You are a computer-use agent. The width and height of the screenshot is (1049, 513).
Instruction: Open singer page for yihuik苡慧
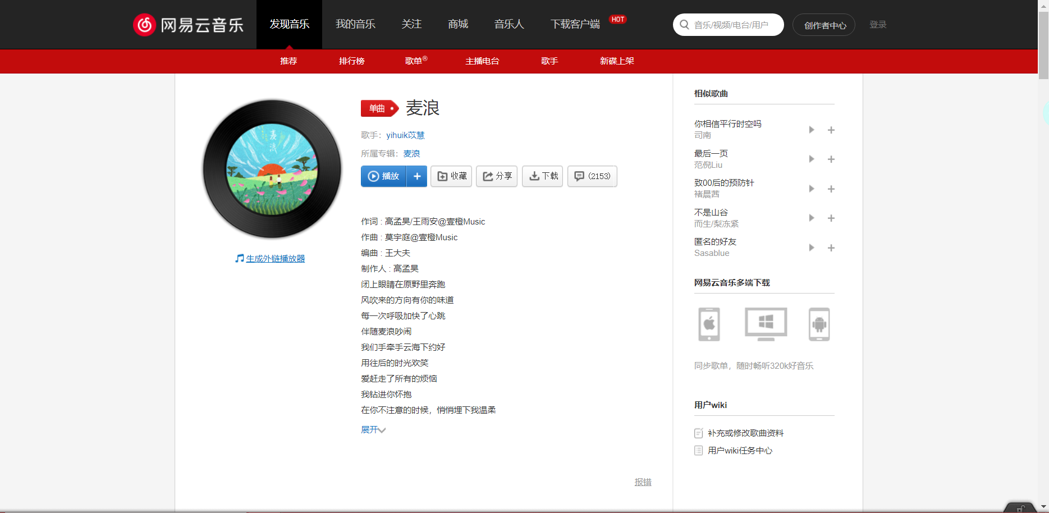click(x=406, y=135)
